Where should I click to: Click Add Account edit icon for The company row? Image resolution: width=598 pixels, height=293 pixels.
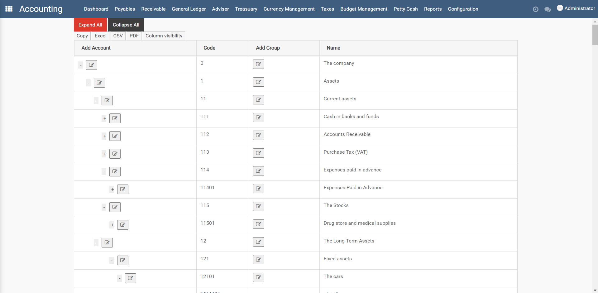92,65
